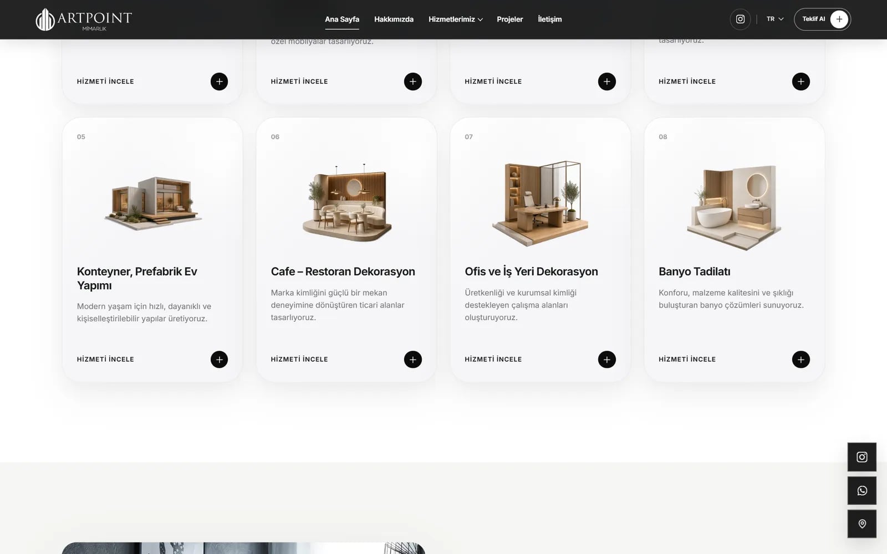Click plus icon on Ofis ve İş Yeri card
Image resolution: width=887 pixels, height=554 pixels.
(607, 360)
